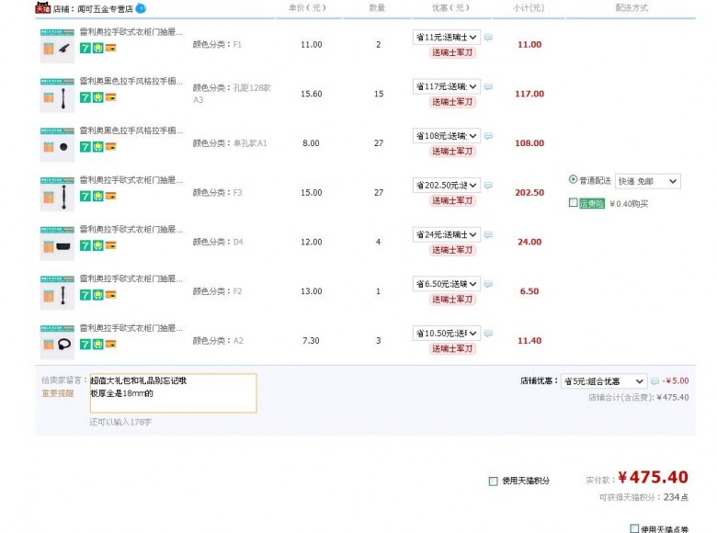Click the green shield badge on the 单孔款A1 item
This screenshot has height=533, width=717.
click(x=97, y=147)
